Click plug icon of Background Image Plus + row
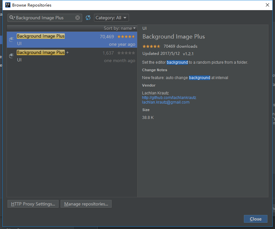Screen dimensions: 275x229 point(11,56)
